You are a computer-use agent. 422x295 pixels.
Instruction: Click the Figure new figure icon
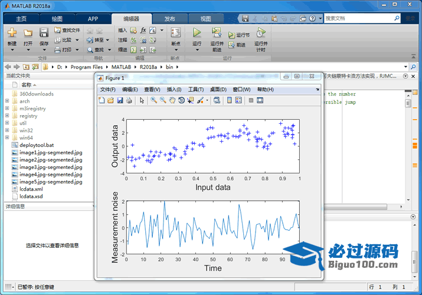pyautogui.click(x=102, y=100)
